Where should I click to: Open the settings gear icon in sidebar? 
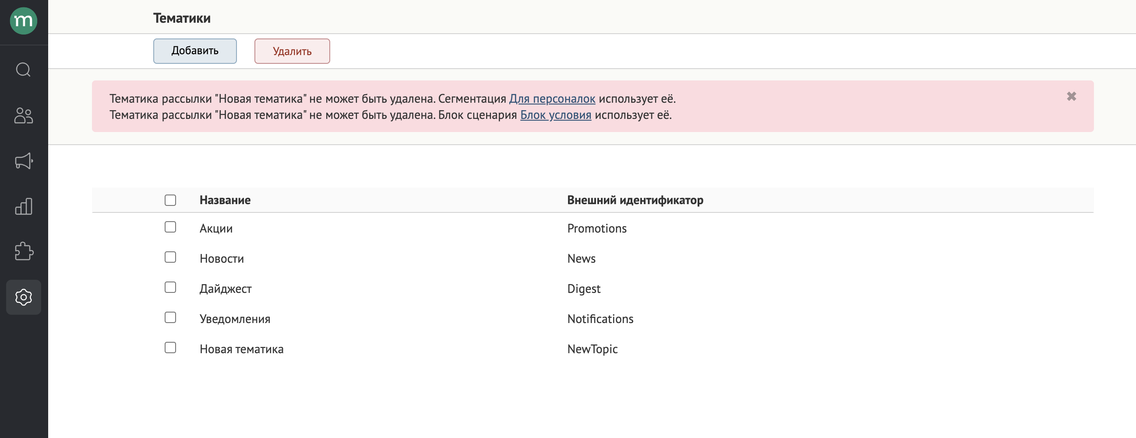[23, 297]
